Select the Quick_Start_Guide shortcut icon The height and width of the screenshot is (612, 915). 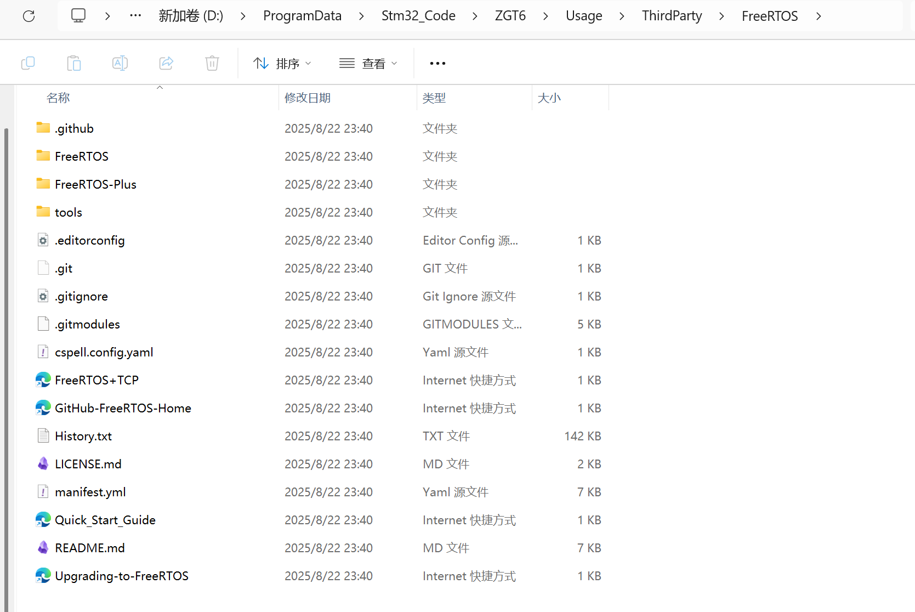[43, 519]
